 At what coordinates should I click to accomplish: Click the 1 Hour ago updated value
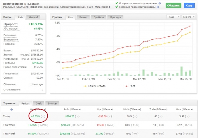tap(36, 84)
